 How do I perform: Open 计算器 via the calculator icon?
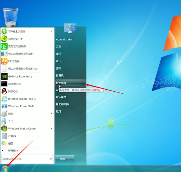tap(4, 136)
